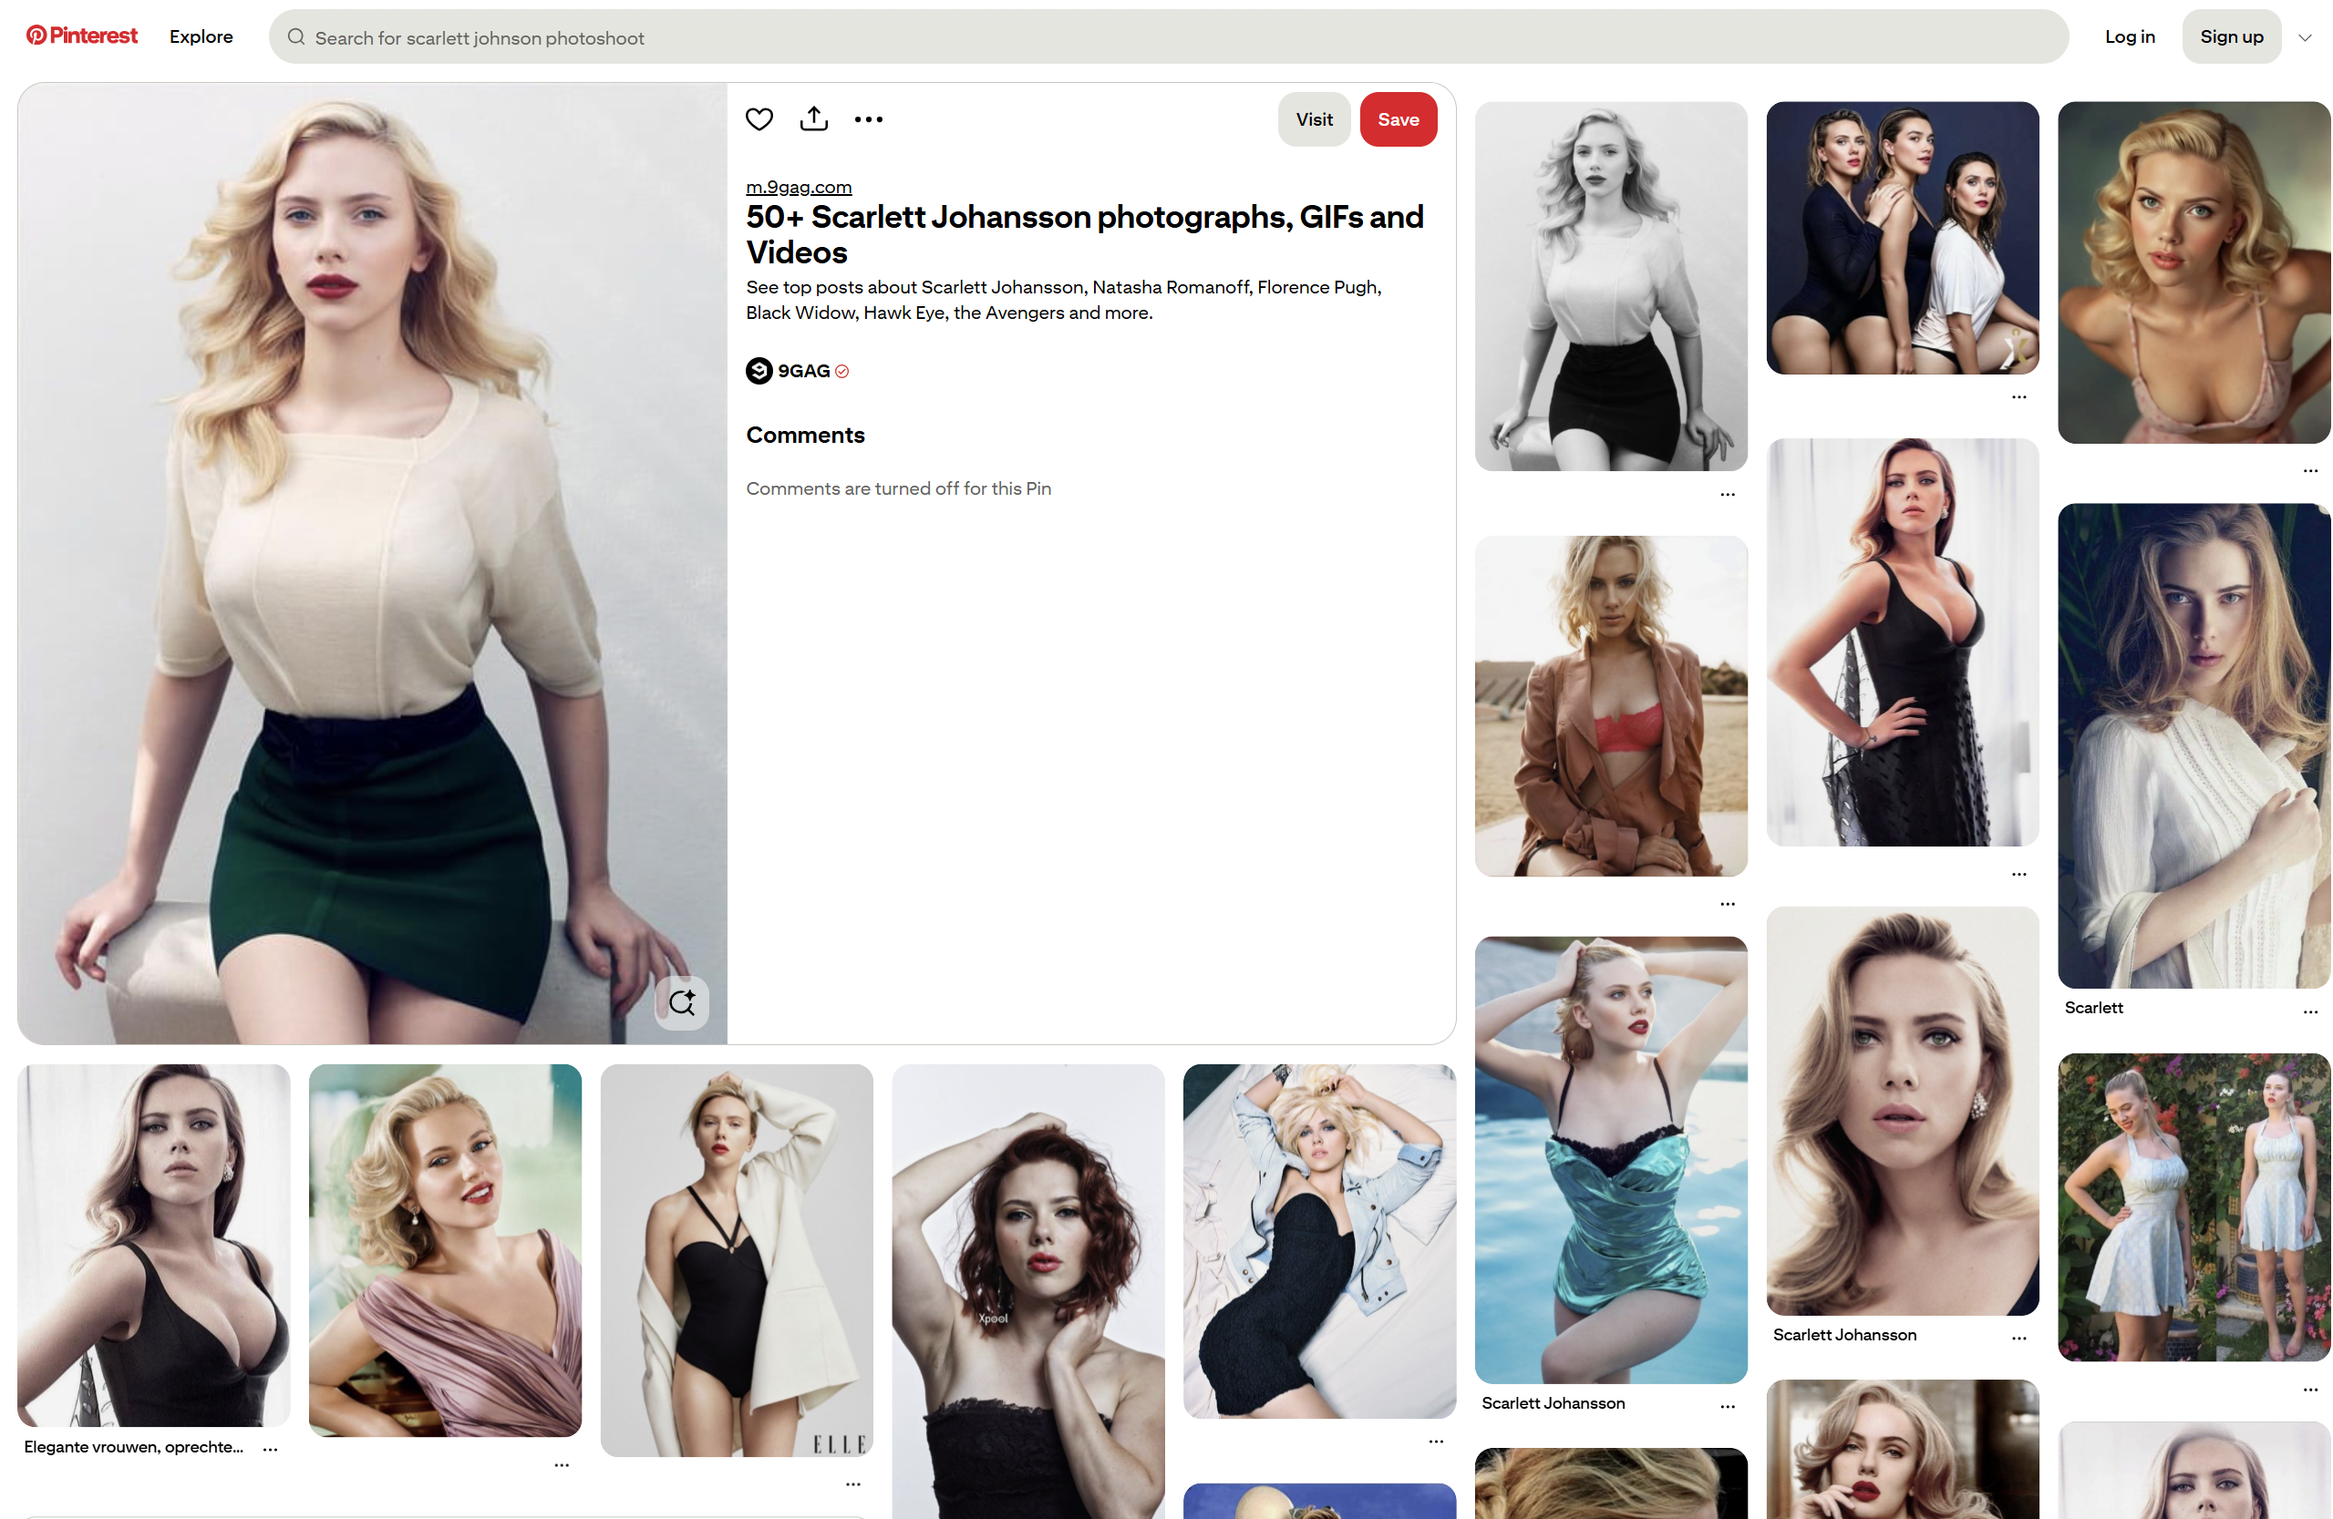Click the Log in button
The width and height of the screenshot is (2333, 1519).
2129,36
